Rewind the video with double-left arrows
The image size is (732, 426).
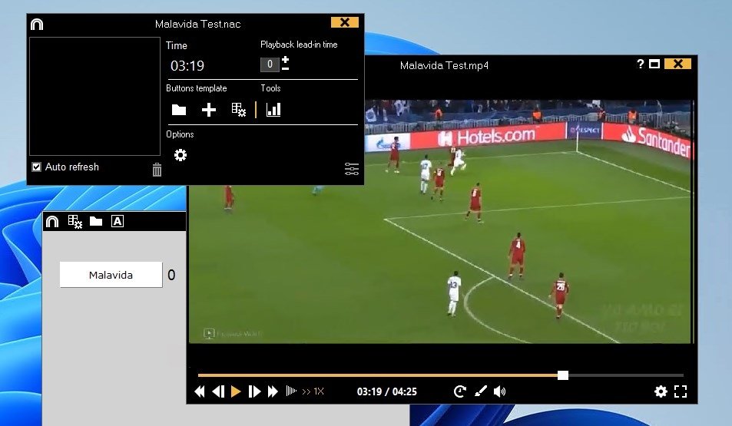tap(200, 391)
